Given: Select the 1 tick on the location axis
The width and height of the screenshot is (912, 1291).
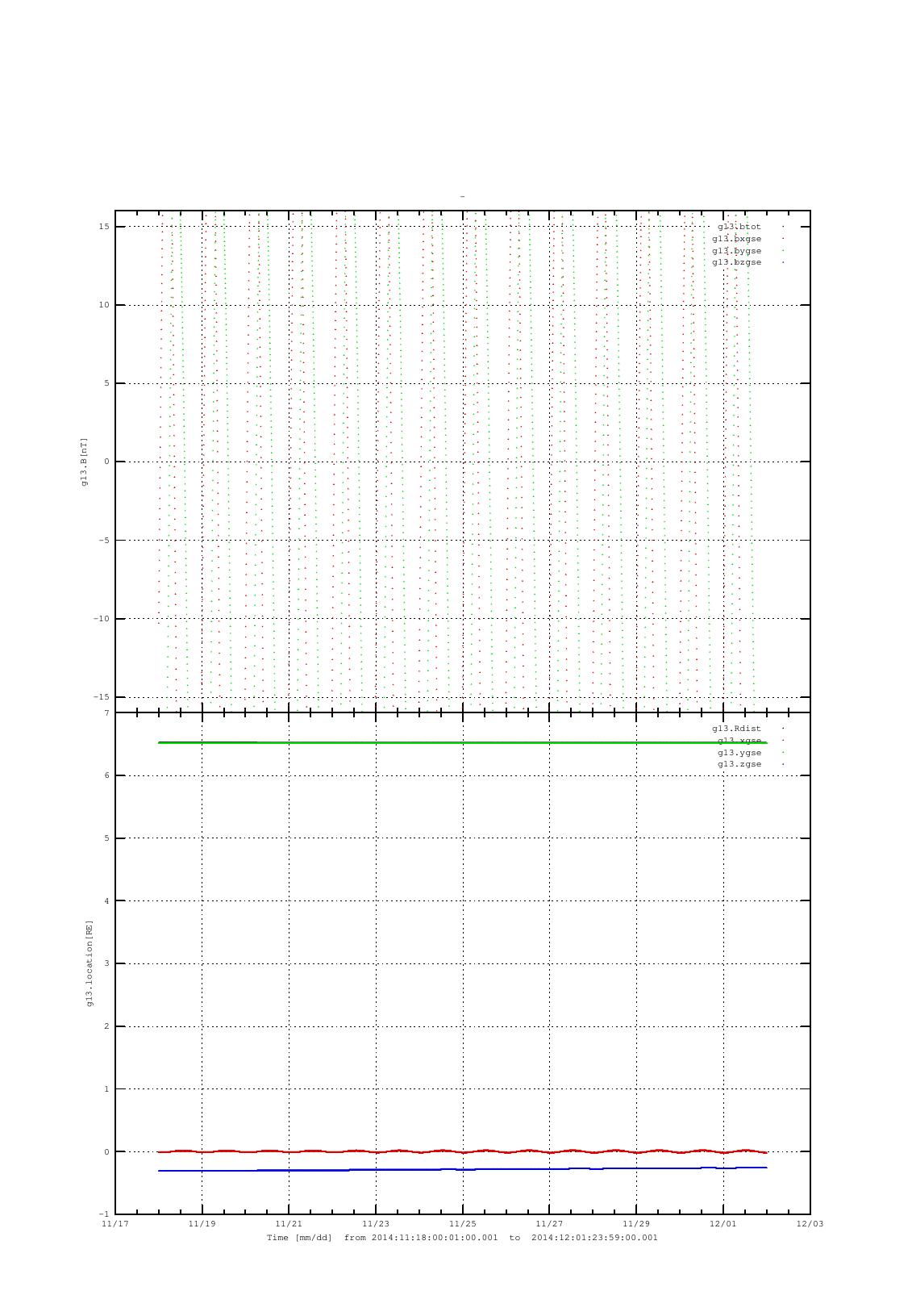Looking at the screenshot, I should click(x=106, y=1089).
